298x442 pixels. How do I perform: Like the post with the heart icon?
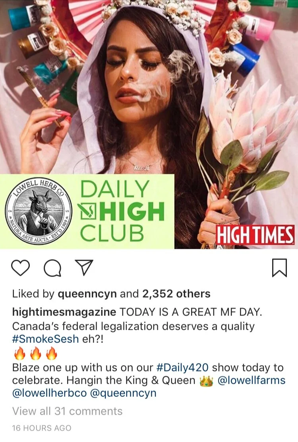(x=21, y=268)
